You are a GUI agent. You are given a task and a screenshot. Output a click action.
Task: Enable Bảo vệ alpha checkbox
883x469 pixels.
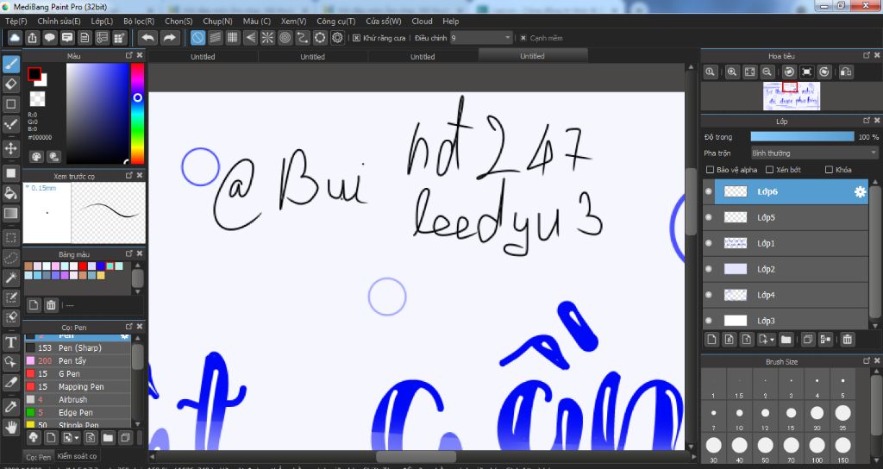pos(710,170)
